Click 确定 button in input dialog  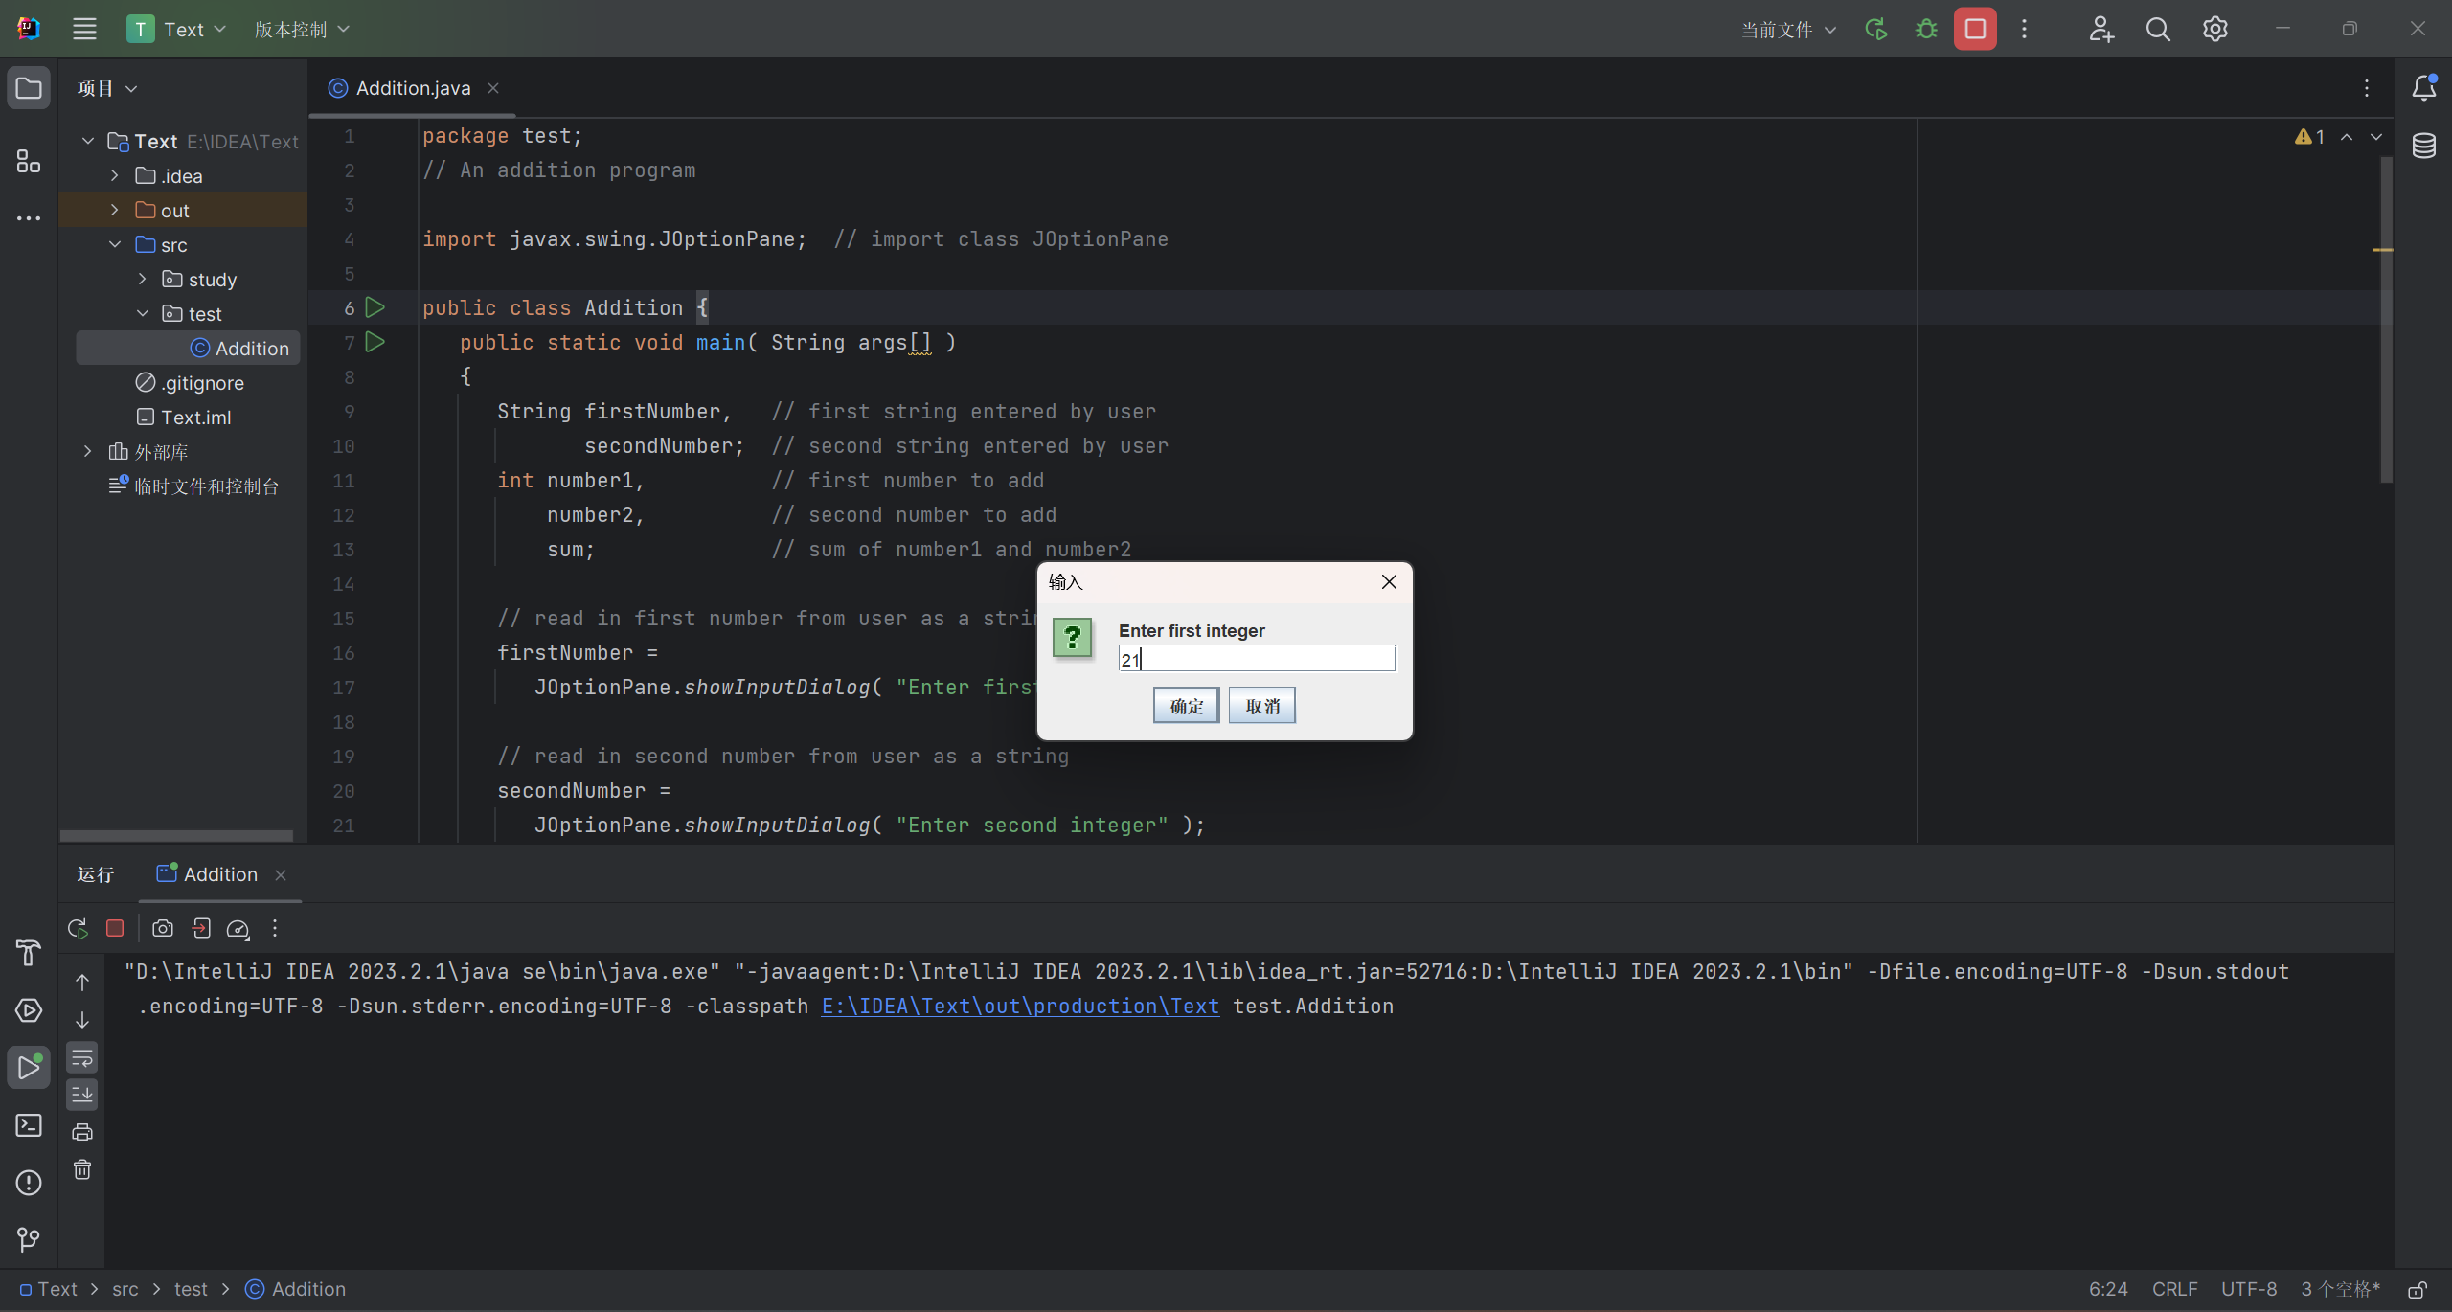1186,704
